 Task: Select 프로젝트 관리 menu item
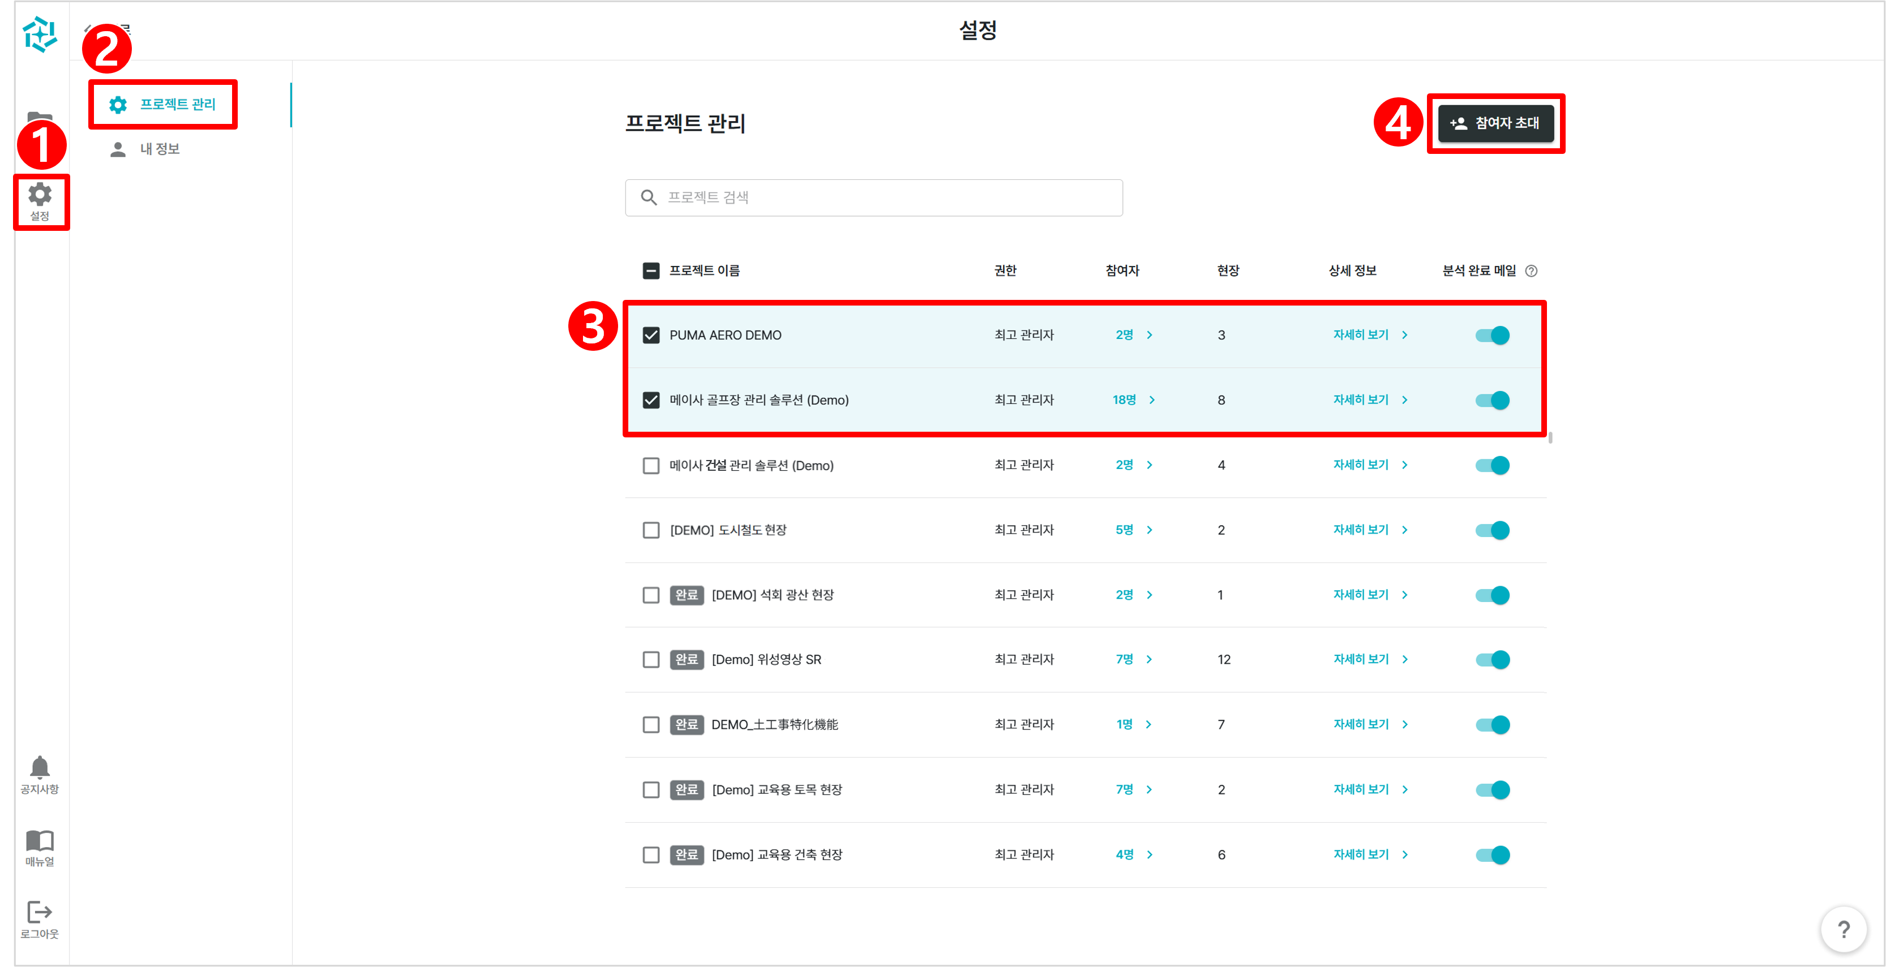tap(163, 105)
